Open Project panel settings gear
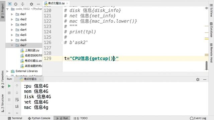214x120 pixels. point(31,4)
